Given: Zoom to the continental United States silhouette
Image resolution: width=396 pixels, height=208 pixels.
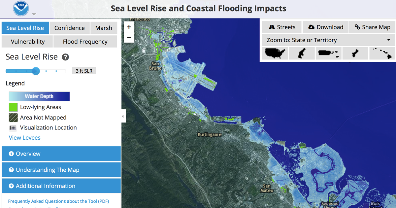Looking at the screenshot, I should pyautogui.click(x=275, y=53).
